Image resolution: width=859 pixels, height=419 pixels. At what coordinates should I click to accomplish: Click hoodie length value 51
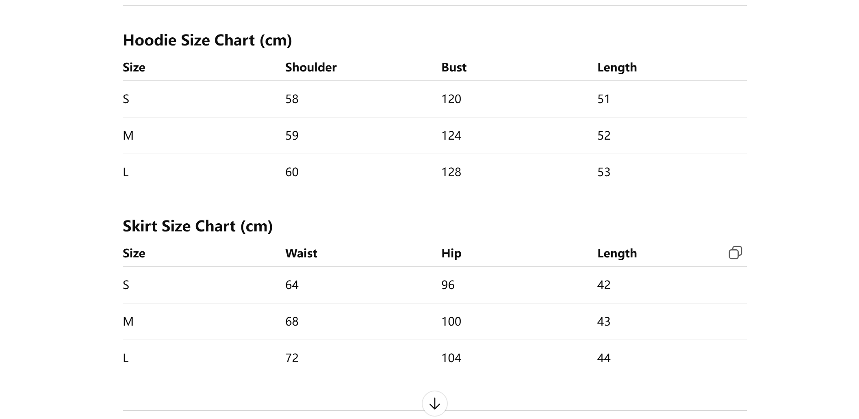[603, 99]
